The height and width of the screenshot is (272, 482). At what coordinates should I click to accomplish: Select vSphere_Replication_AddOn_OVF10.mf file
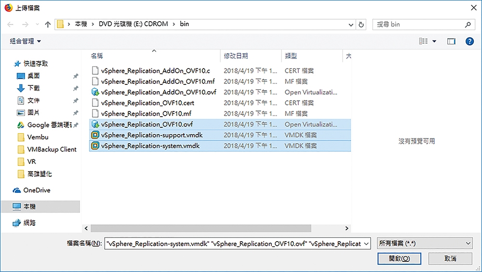[x=158, y=82]
